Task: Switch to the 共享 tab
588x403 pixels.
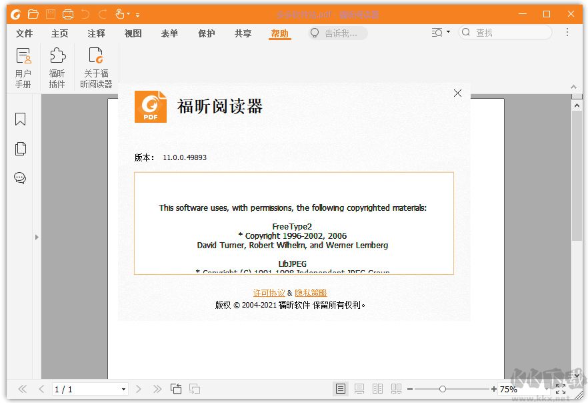Action: coord(243,33)
